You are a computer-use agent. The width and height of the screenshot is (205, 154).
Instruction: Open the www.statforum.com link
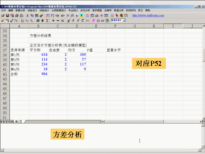click(x=148, y=15)
